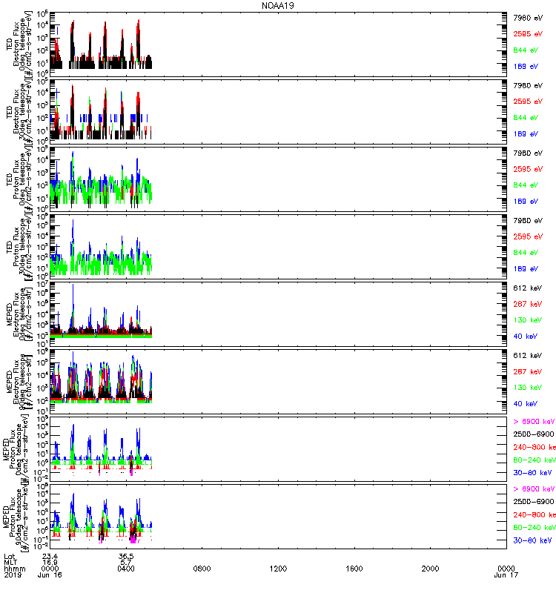The width and height of the screenshot is (556, 593).
Task: Click the Lat row label
Action: click(10, 557)
